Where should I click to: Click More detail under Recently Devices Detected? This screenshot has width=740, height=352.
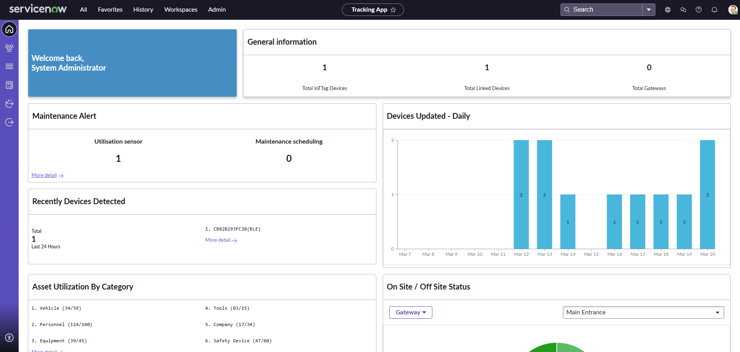point(221,240)
